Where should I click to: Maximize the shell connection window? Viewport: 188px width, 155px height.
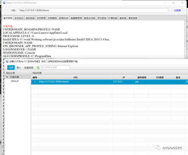[174, 3]
